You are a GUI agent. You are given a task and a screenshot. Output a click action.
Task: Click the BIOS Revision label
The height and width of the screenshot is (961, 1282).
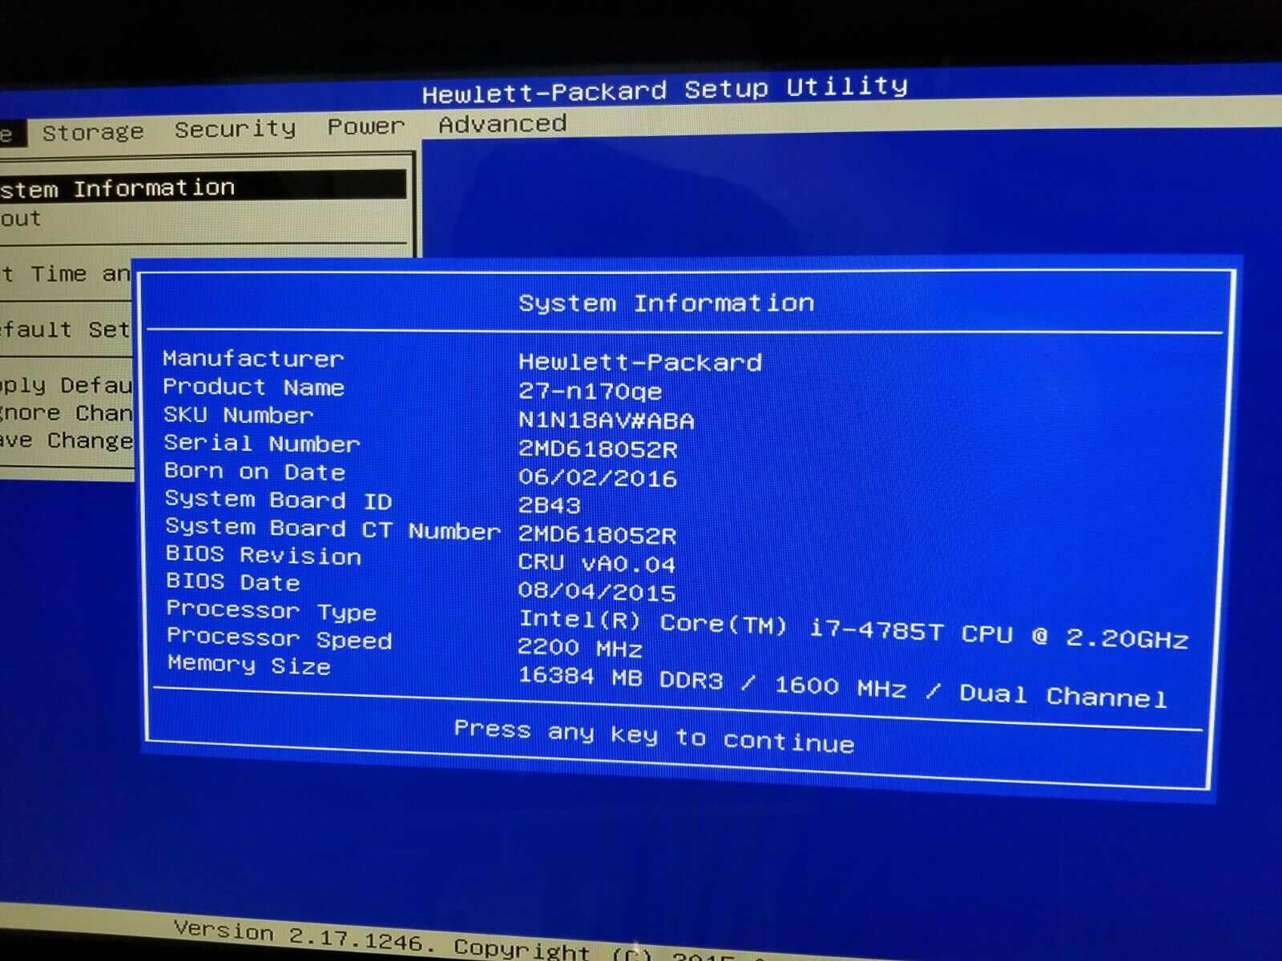click(264, 555)
